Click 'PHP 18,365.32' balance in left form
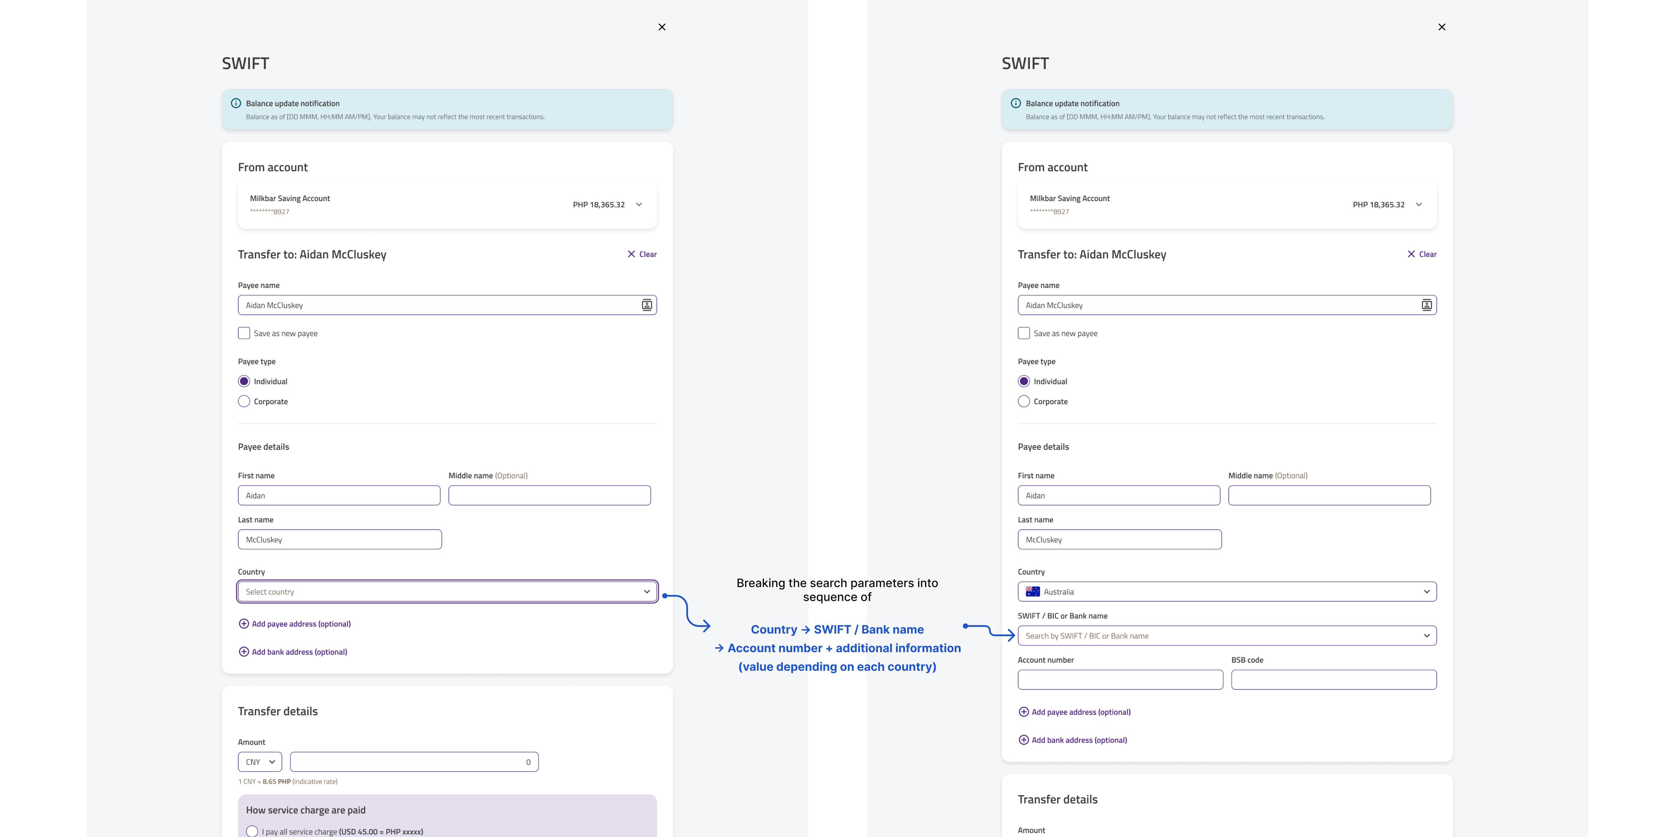The height and width of the screenshot is (837, 1675). point(598,205)
